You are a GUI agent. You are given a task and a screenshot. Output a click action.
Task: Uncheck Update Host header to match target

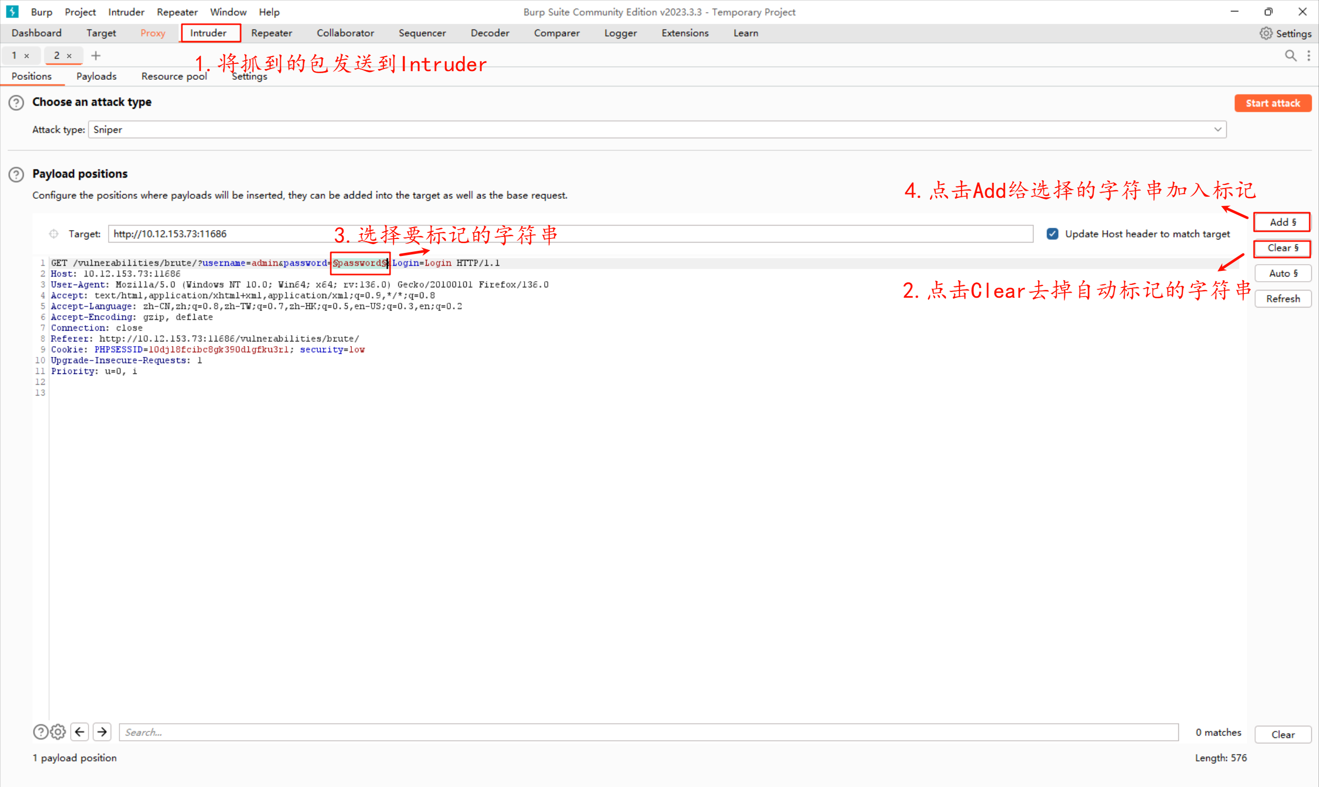click(x=1052, y=234)
